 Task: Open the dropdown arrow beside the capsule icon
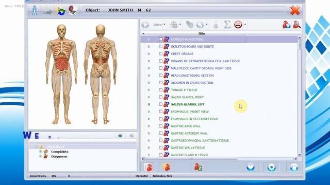point(207,25)
